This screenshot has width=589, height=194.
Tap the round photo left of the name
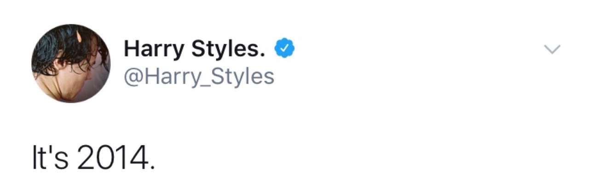pos(71,63)
